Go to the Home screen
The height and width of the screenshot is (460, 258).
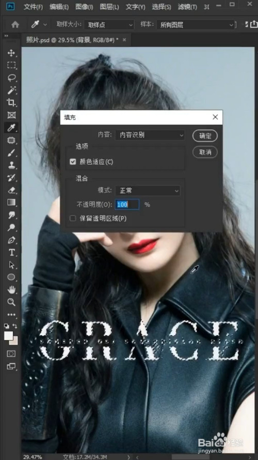pyautogui.click(x=15, y=25)
